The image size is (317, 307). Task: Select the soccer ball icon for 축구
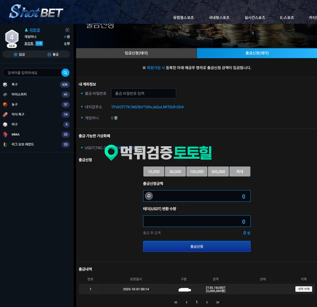pos(5,84)
